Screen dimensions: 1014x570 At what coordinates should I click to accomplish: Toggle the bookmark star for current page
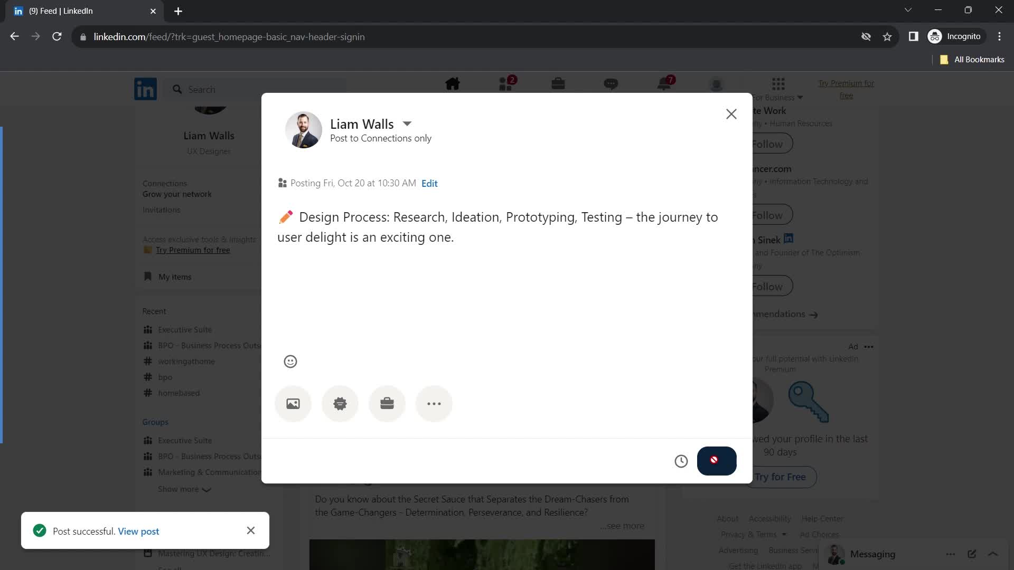pos(887,36)
